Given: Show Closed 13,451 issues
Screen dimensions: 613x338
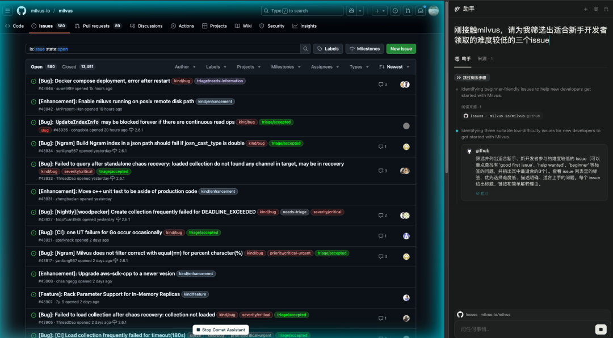Looking at the screenshot, I should click(x=78, y=67).
